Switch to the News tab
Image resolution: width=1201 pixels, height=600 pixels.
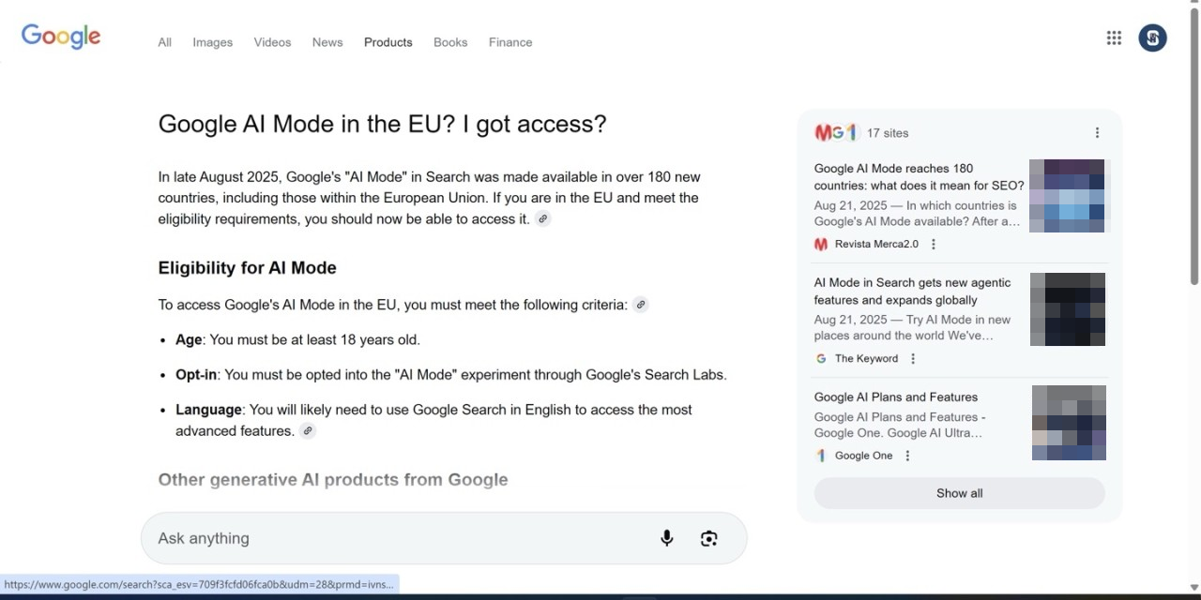[x=327, y=42]
